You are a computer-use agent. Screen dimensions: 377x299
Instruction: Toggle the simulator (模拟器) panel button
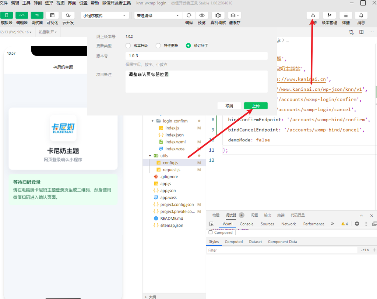[7, 15]
